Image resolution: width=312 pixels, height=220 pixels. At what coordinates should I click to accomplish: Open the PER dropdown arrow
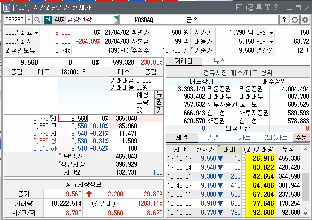(x=272, y=41)
